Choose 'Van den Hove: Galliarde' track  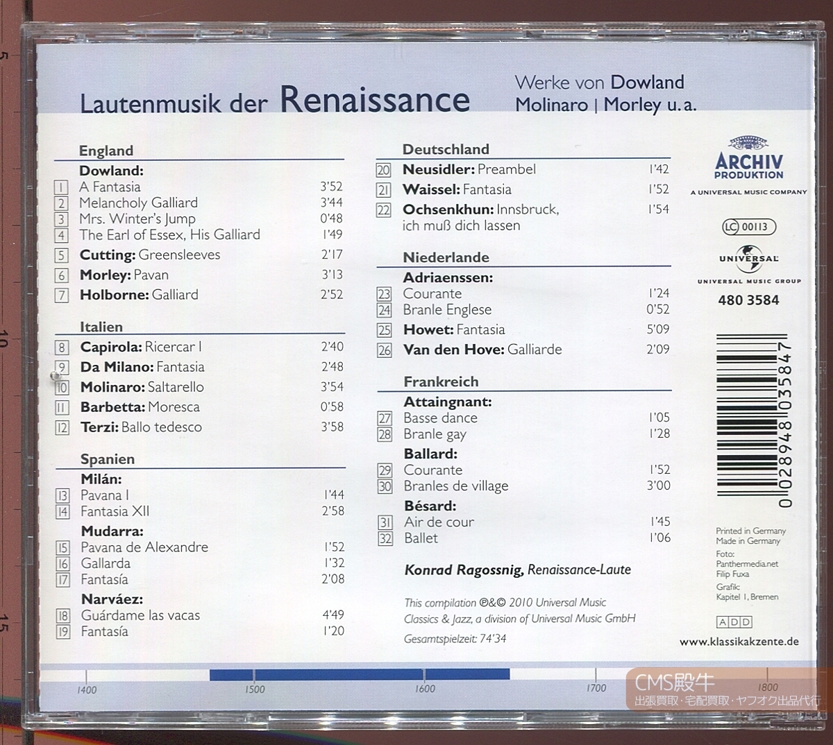click(x=482, y=350)
